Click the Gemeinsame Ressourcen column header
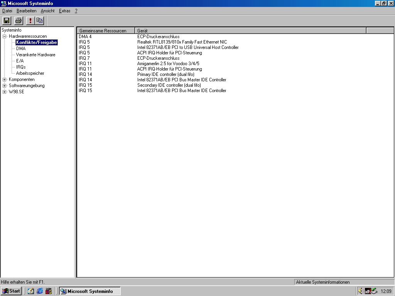 click(106, 31)
